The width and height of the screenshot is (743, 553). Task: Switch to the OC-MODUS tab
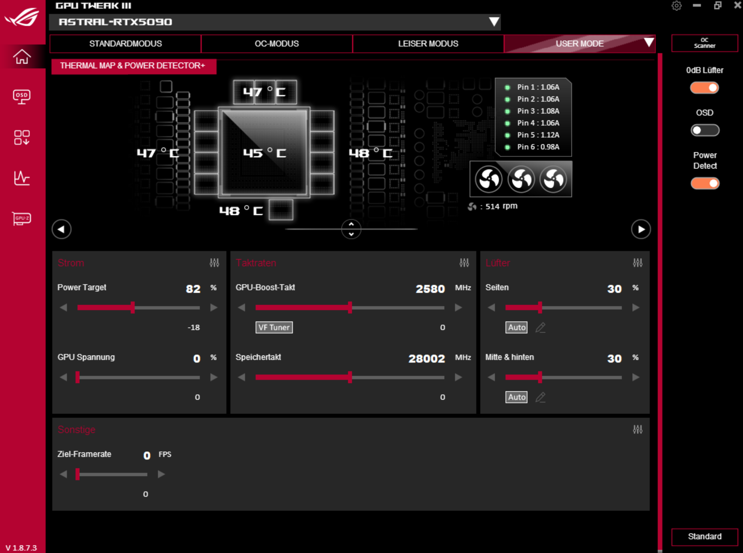click(x=276, y=43)
